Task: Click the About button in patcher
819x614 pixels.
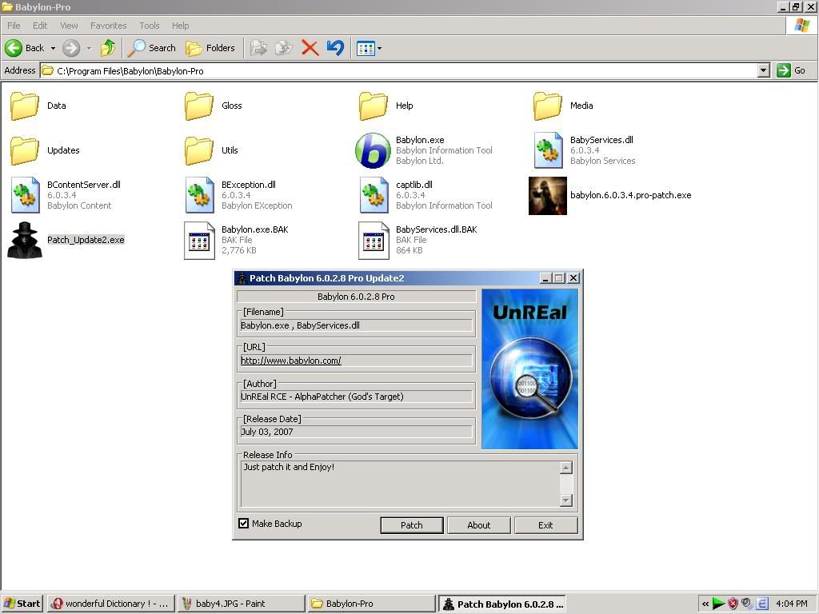Action: (478, 525)
